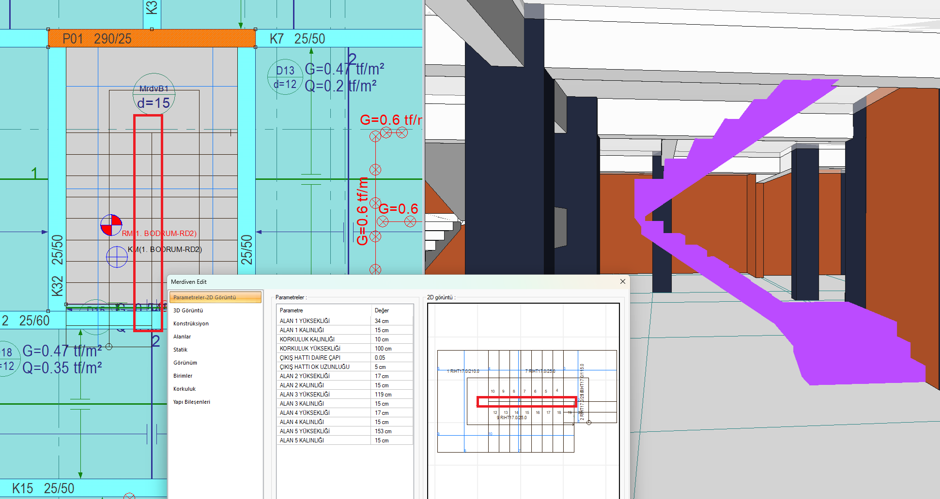Select the K7 25/50 beam label
Viewport: 940px width, 499px height.
coord(297,39)
